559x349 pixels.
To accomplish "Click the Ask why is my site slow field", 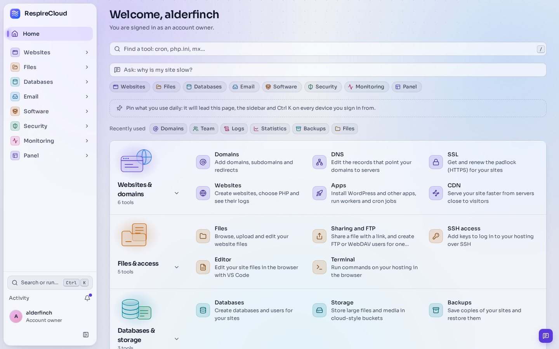I will 328,70.
